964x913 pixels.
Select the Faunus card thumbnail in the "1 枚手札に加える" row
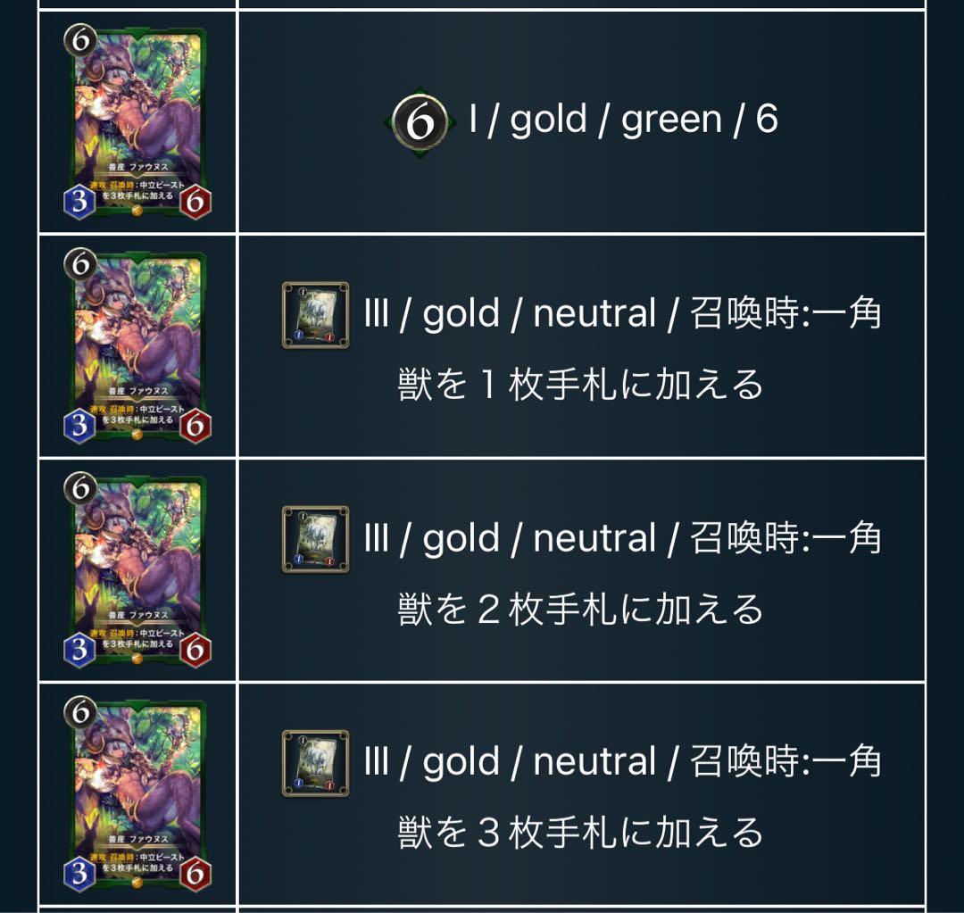(x=137, y=346)
